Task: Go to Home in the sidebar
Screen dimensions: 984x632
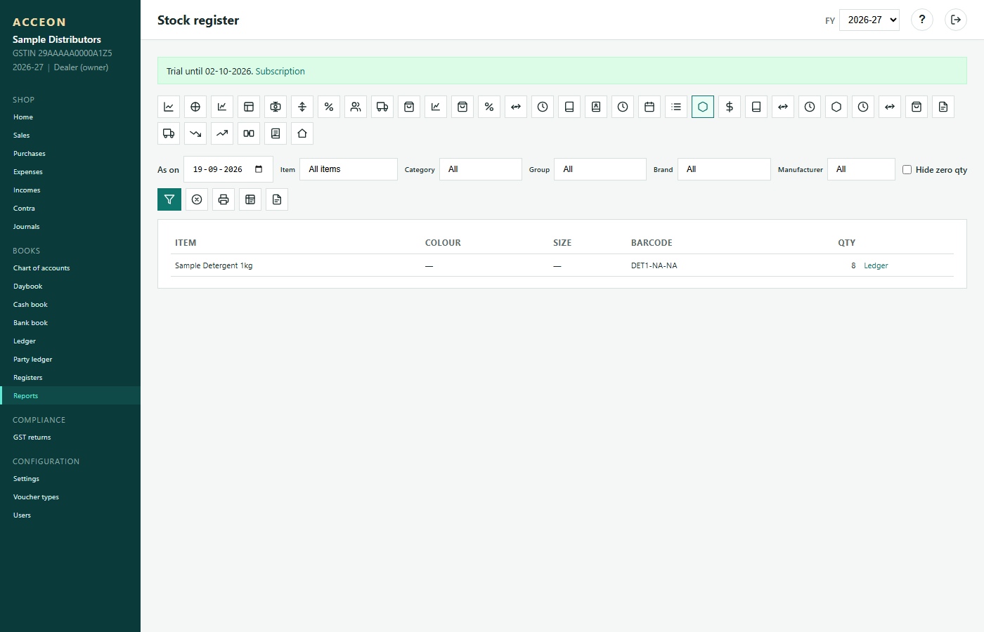Action: pos(70,117)
